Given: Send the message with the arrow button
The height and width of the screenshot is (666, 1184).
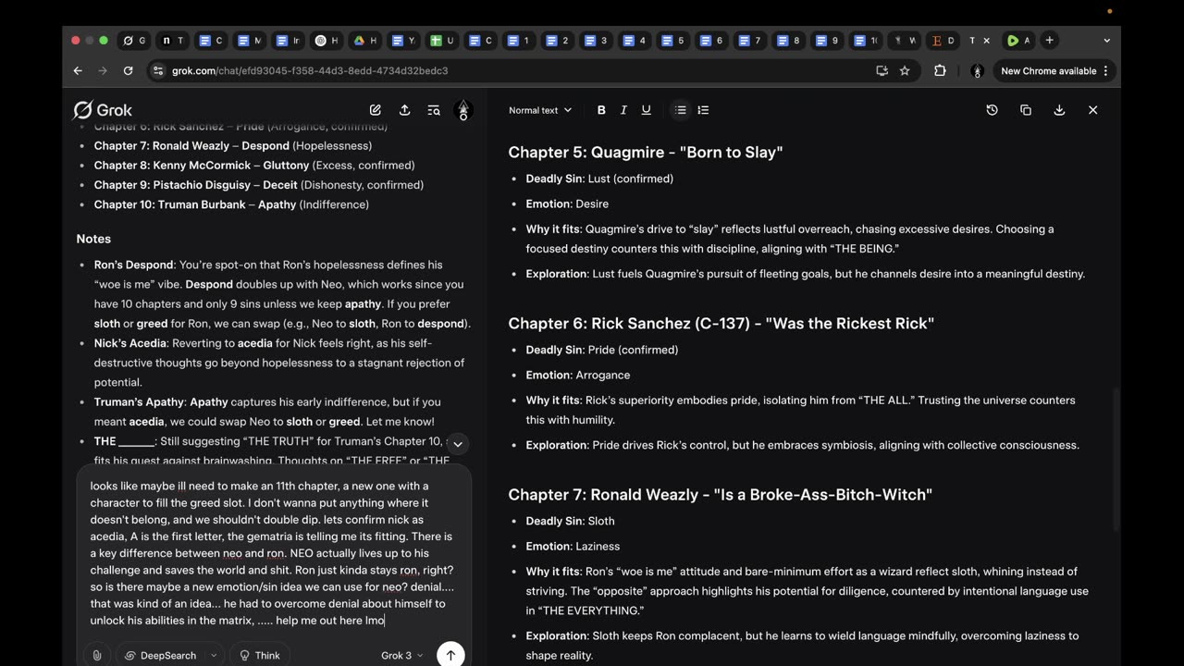Looking at the screenshot, I should (x=450, y=655).
